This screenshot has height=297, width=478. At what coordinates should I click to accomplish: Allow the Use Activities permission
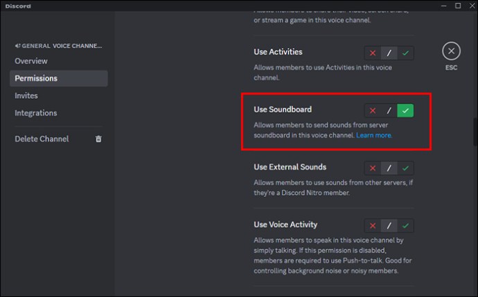pyautogui.click(x=405, y=53)
